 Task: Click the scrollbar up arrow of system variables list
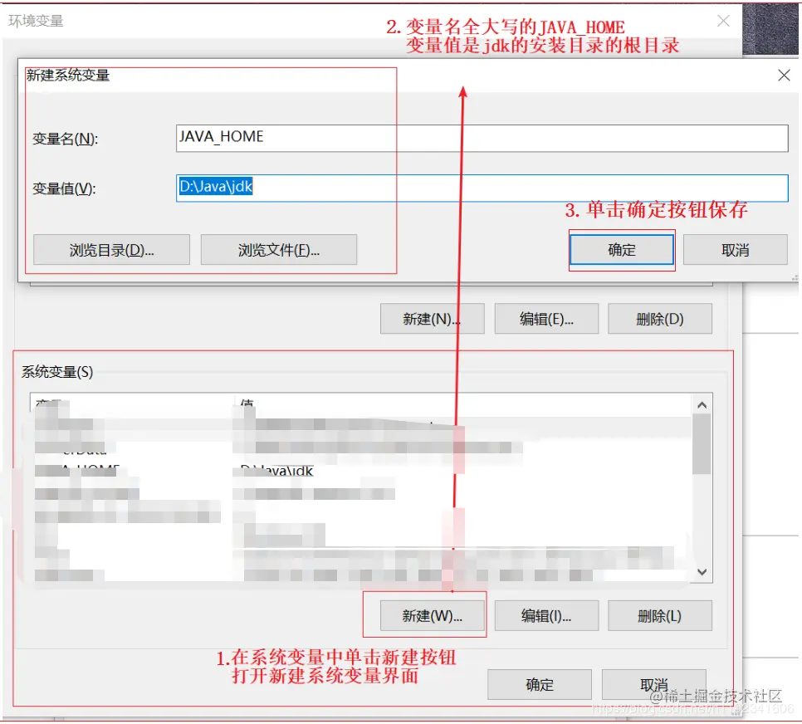point(702,404)
